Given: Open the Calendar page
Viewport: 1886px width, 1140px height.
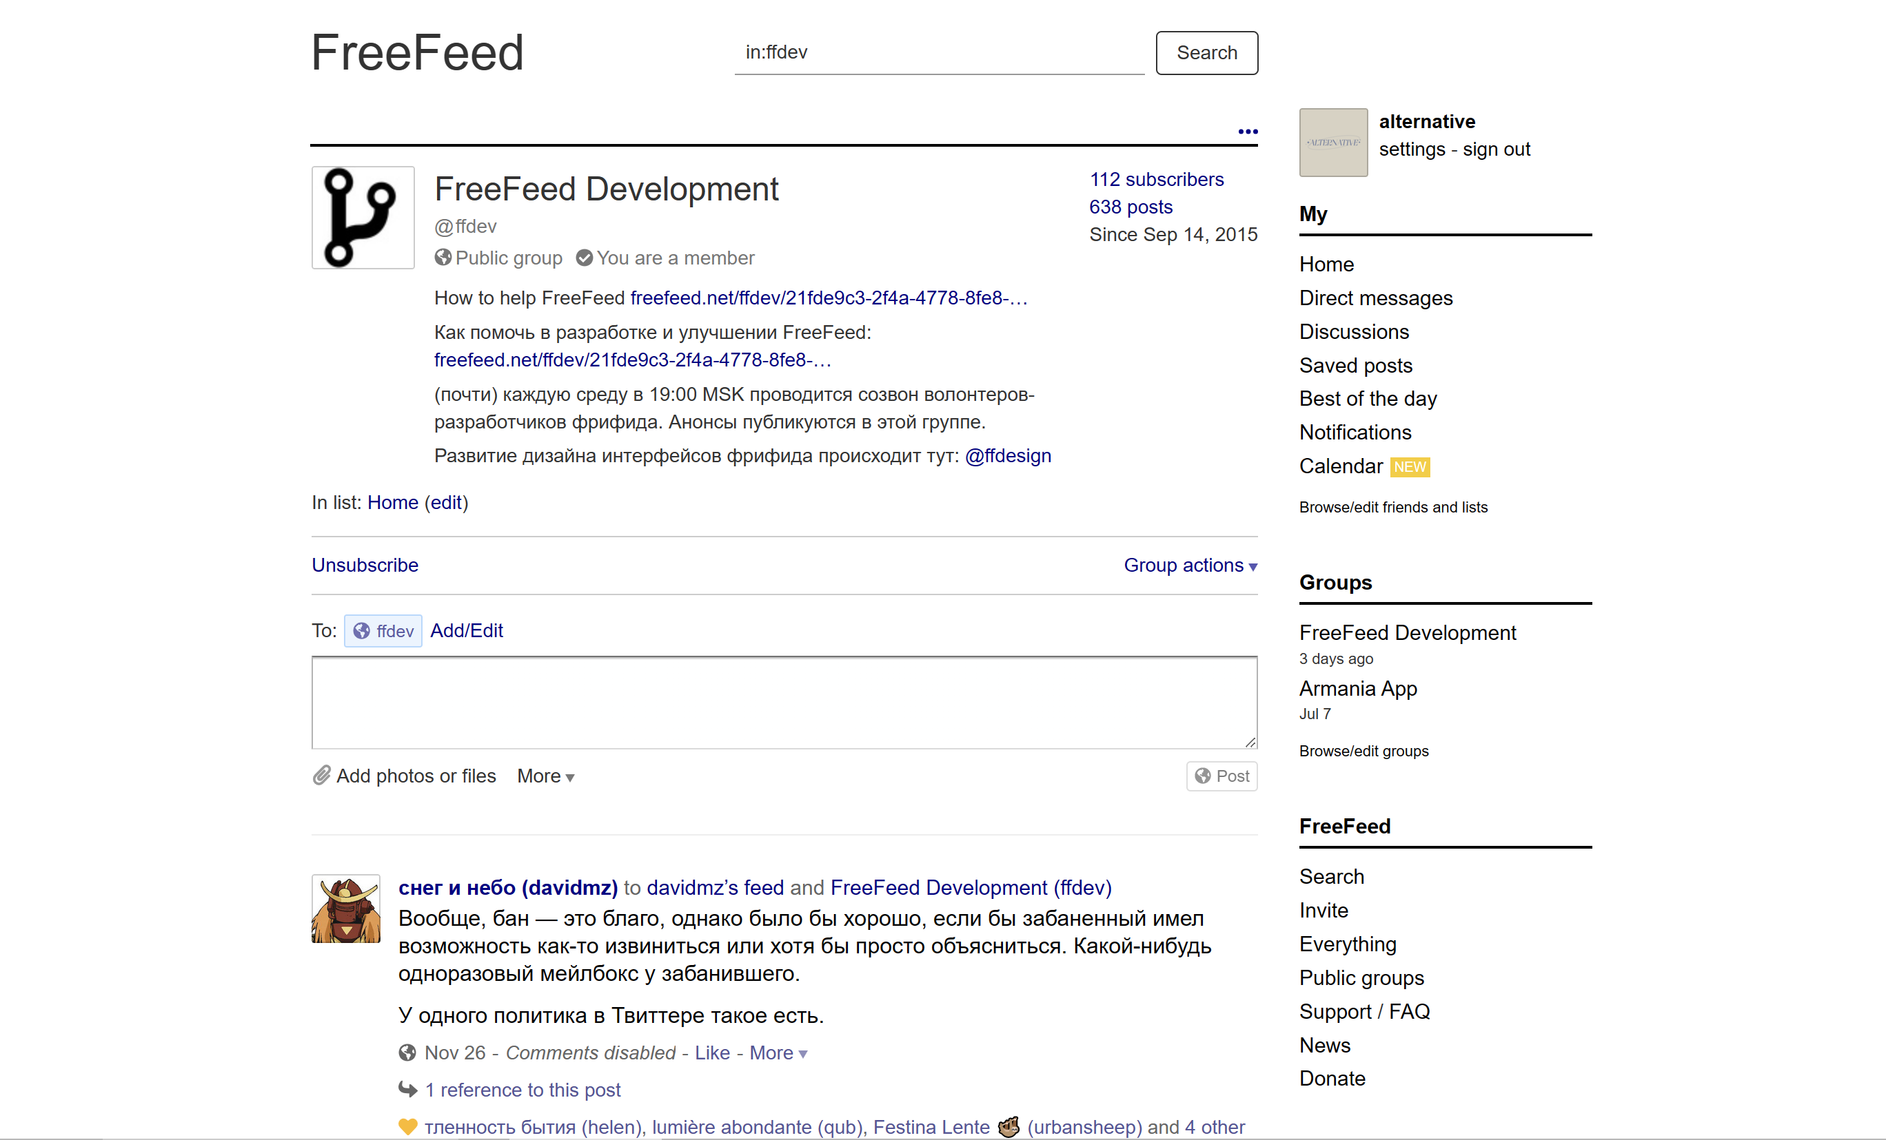Looking at the screenshot, I should tap(1340, 467).
